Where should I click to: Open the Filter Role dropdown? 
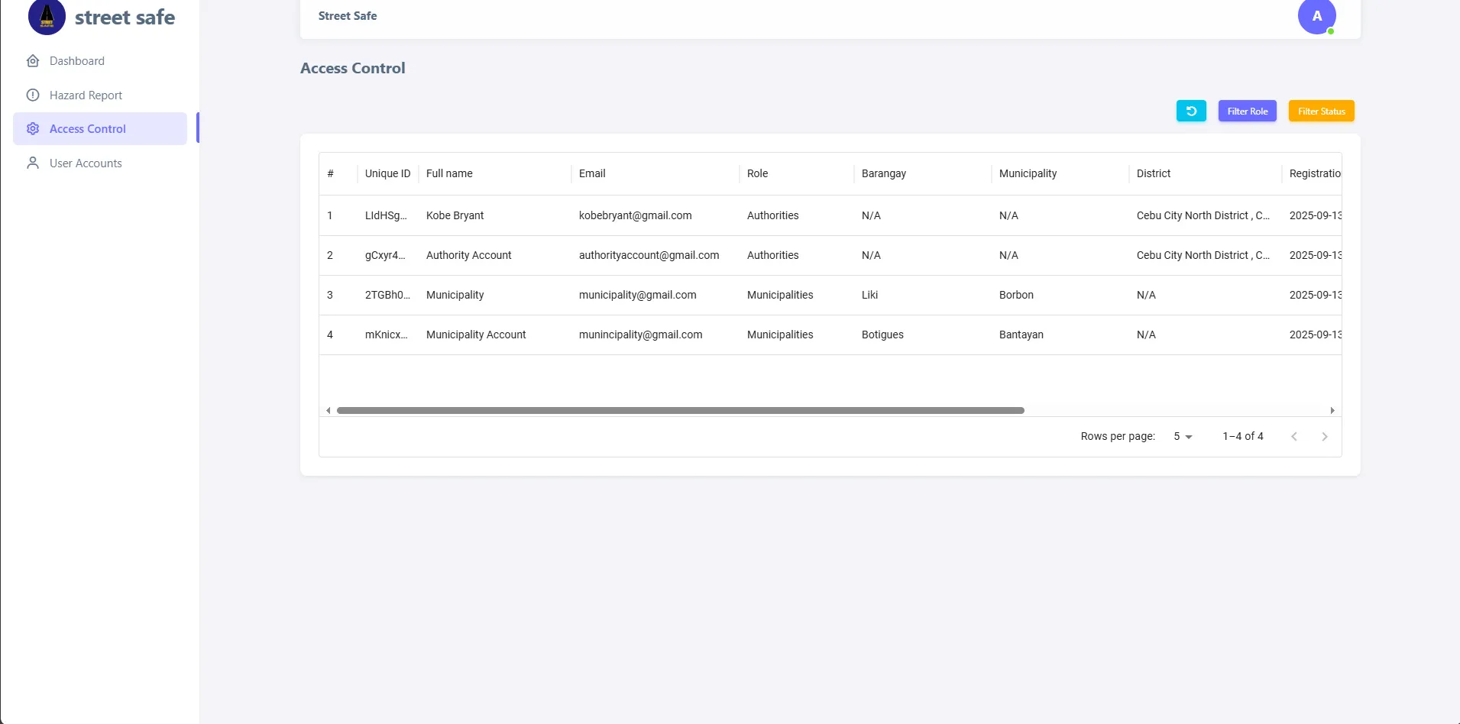(1248, 111)
